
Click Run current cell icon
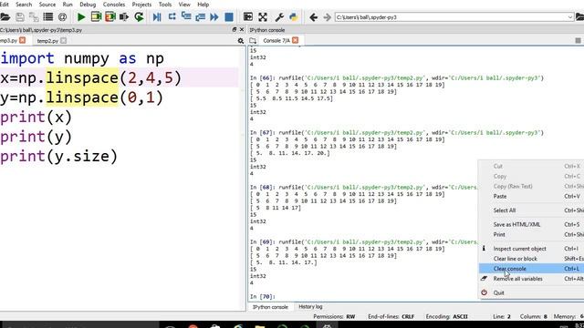(x=96, y=16)
